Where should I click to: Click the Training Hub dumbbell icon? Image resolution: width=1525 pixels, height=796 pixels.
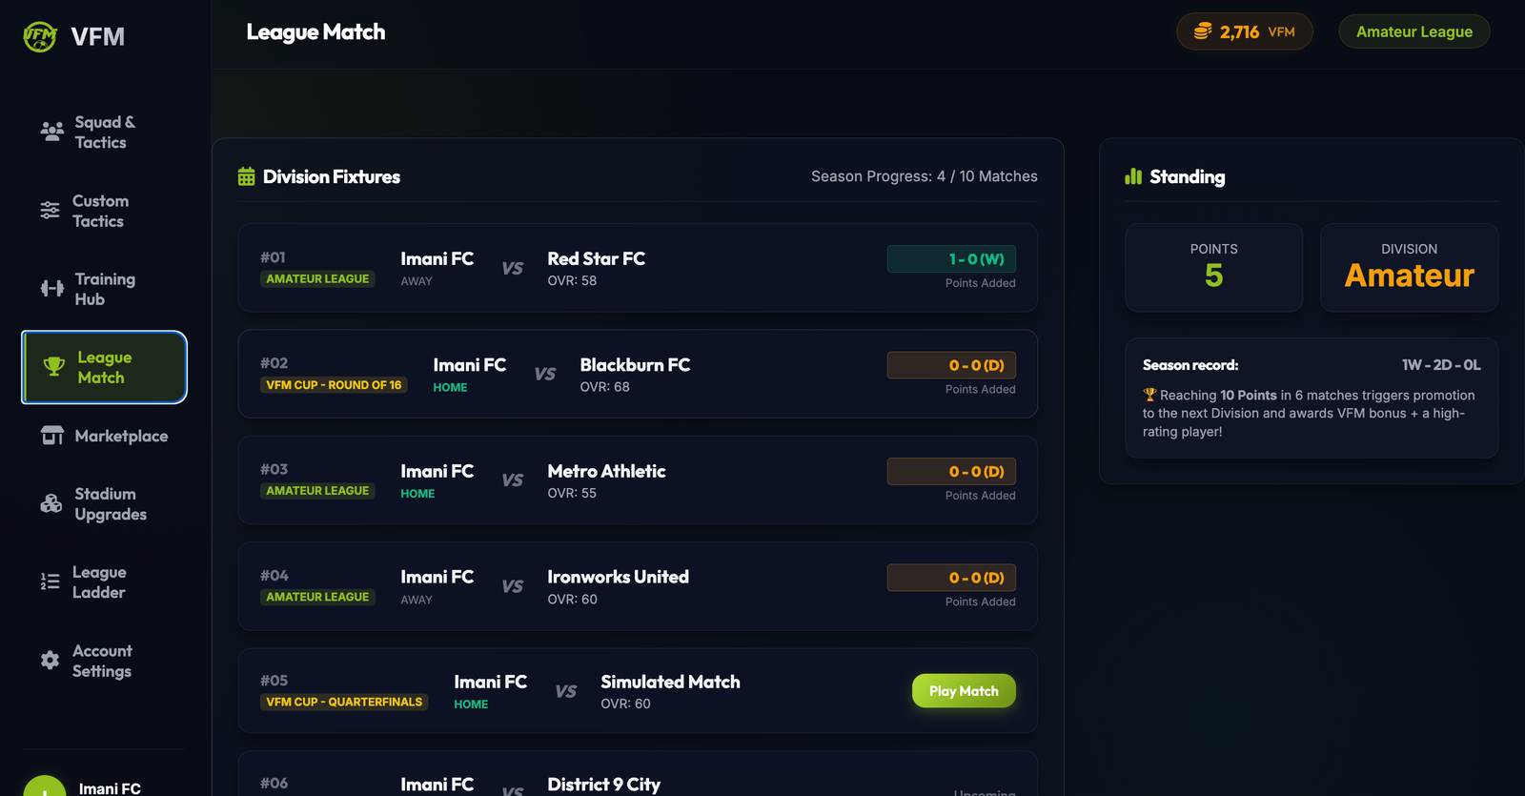[x=51, y=289]
